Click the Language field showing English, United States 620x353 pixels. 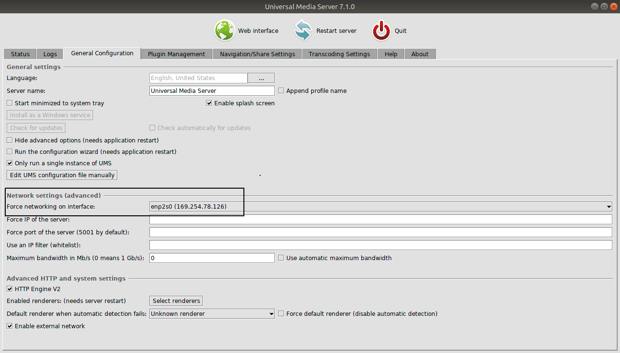(x=199, y=78)
